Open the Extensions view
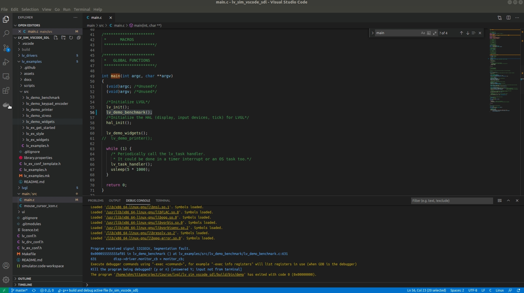The width and height of the screenshot is (524, 293). pyautogui.click(x=6, y=90)
